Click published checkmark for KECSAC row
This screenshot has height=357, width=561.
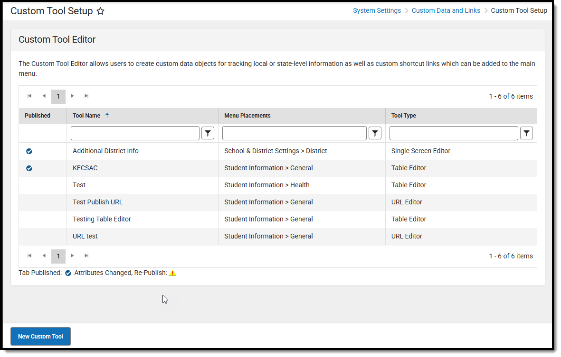point(29,168)
